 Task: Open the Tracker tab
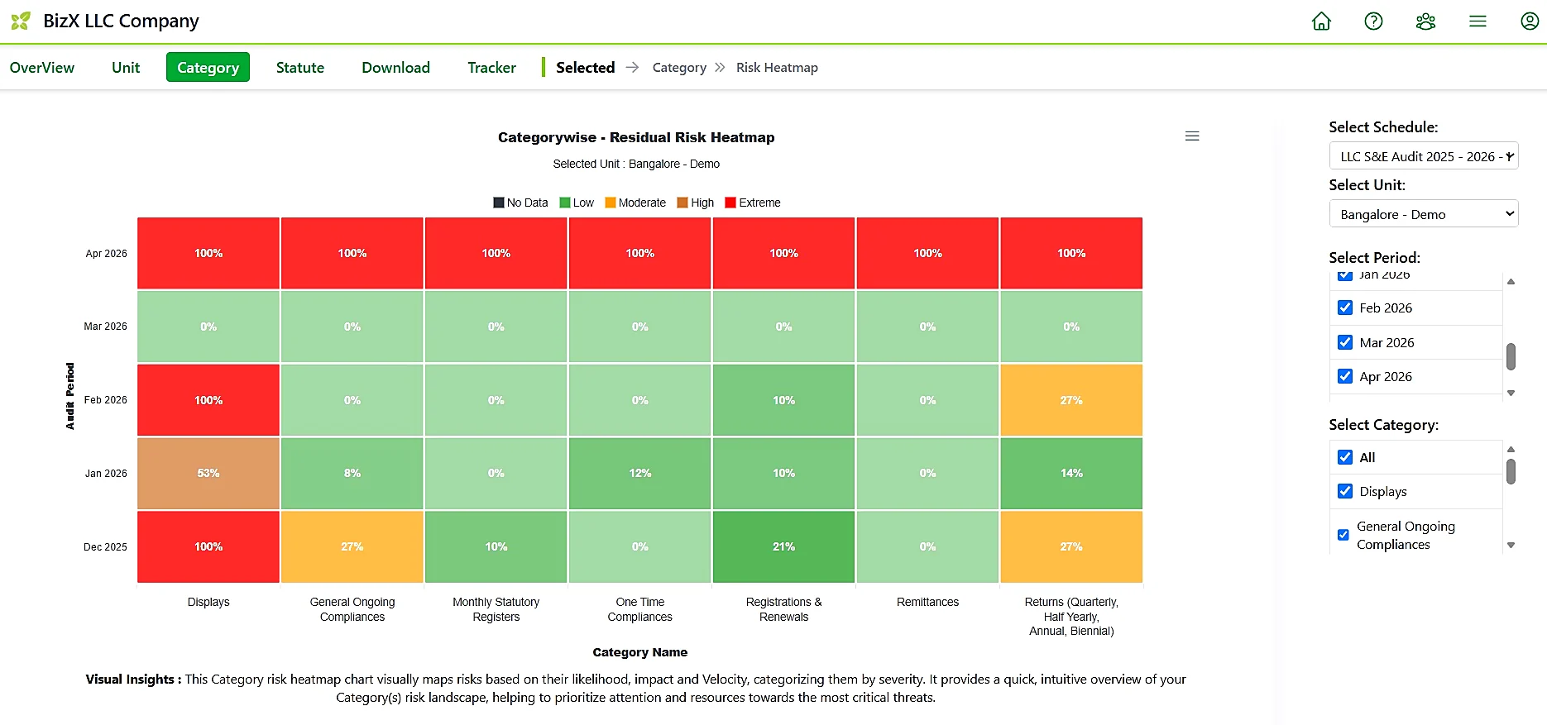(x=491, y=68)
